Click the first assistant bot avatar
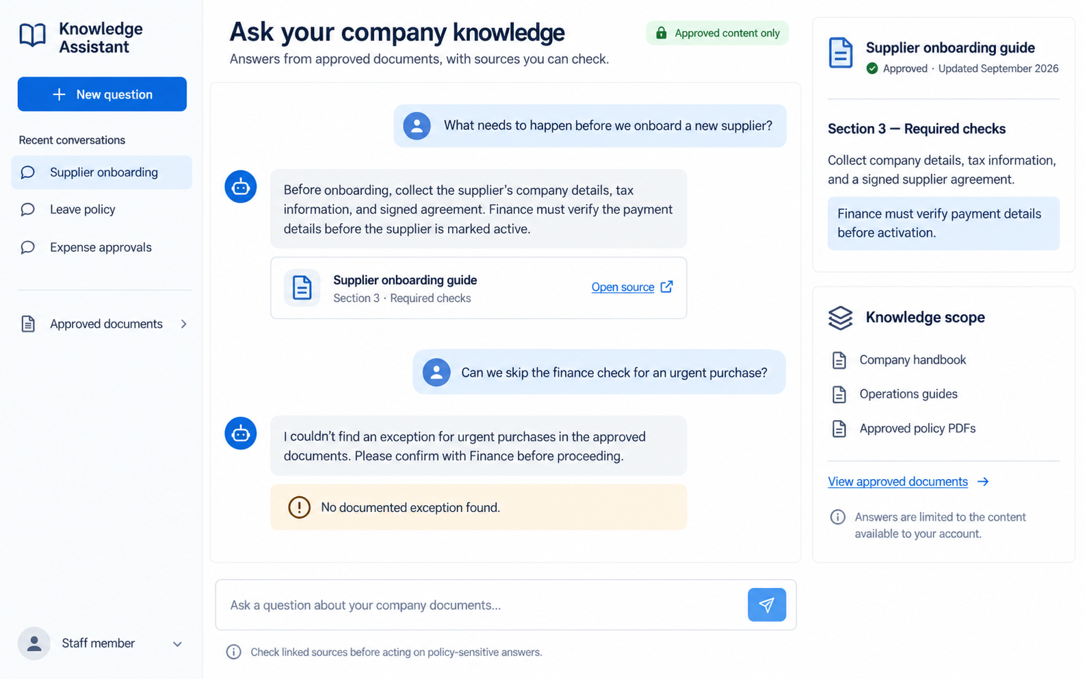The width and height of the screenshot is (1085, 679). coord(241,186)
